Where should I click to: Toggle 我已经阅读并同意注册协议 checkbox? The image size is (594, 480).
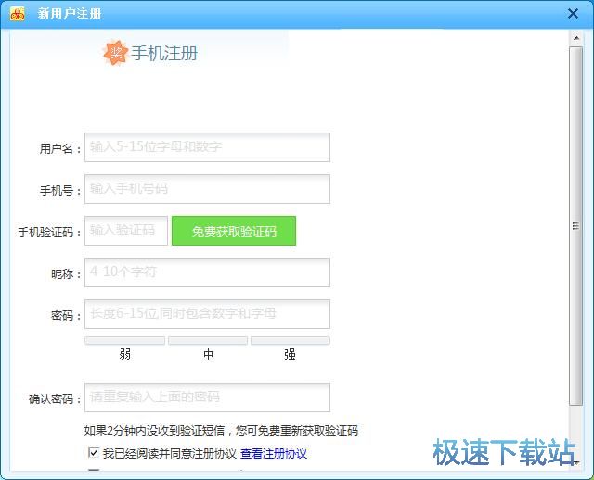(94, 452)
